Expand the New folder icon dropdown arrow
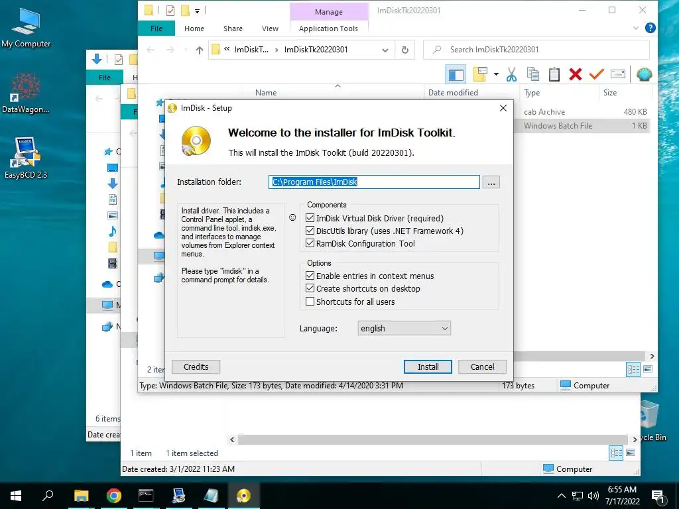This screenshot has height=509, width=679. coord(496,74)
